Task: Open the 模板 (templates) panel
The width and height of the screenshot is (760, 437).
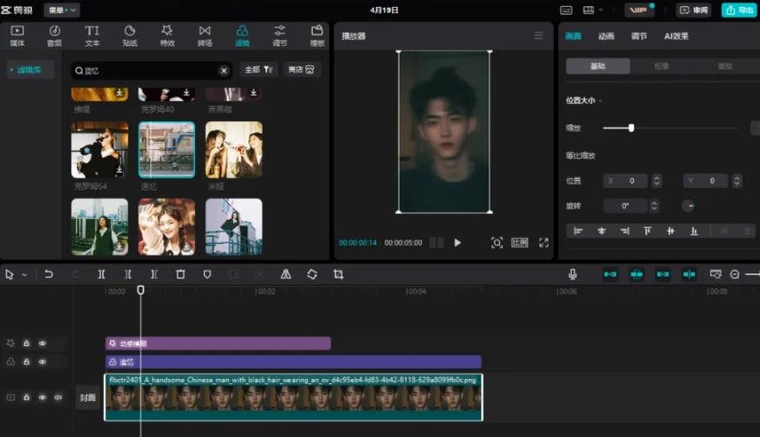Action: (317, 35)
